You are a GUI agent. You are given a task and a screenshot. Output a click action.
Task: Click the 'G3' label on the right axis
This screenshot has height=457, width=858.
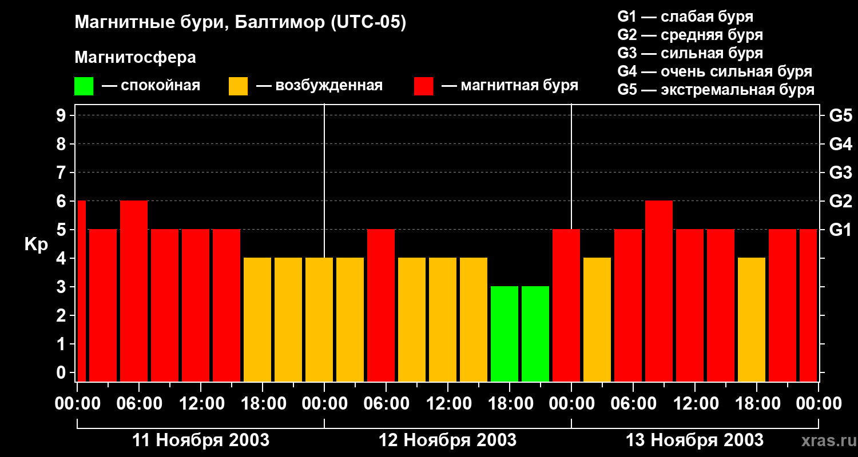pos(841,173)
